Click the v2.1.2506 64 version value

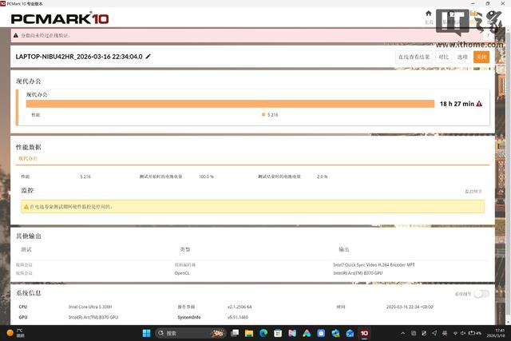pos(240,307)
